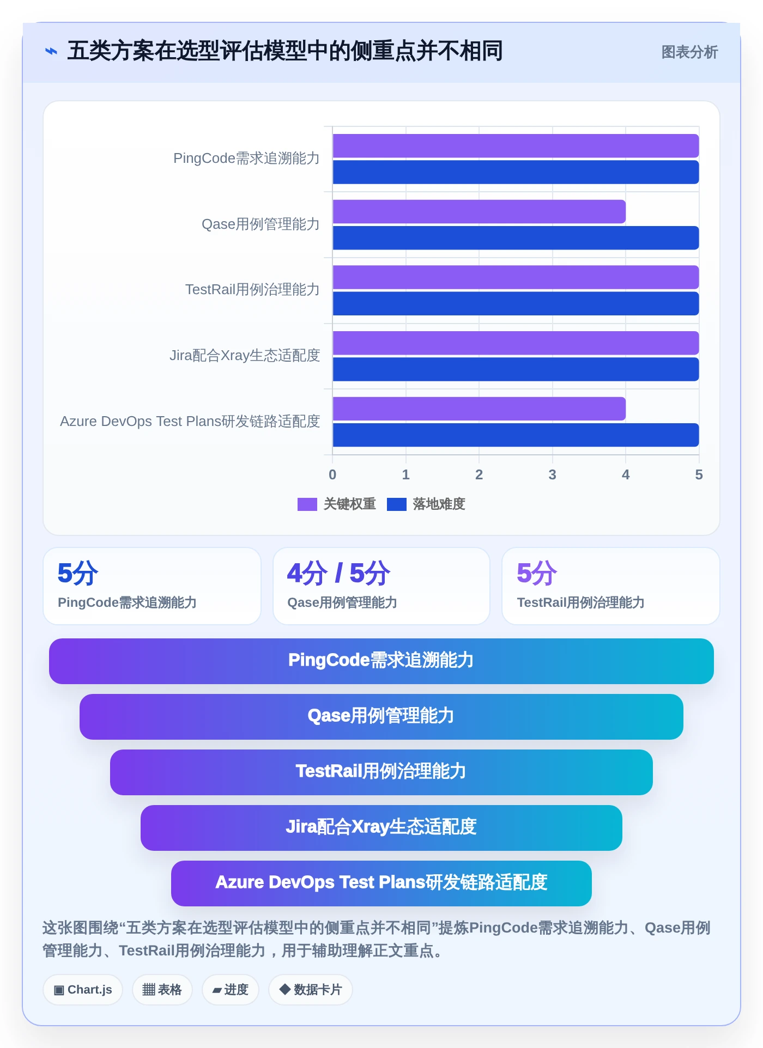The width and height of the screenshot is (763, 1048).
Task: Select funnel bar TestRail用例治理能力
Action: tap(381, 772)
